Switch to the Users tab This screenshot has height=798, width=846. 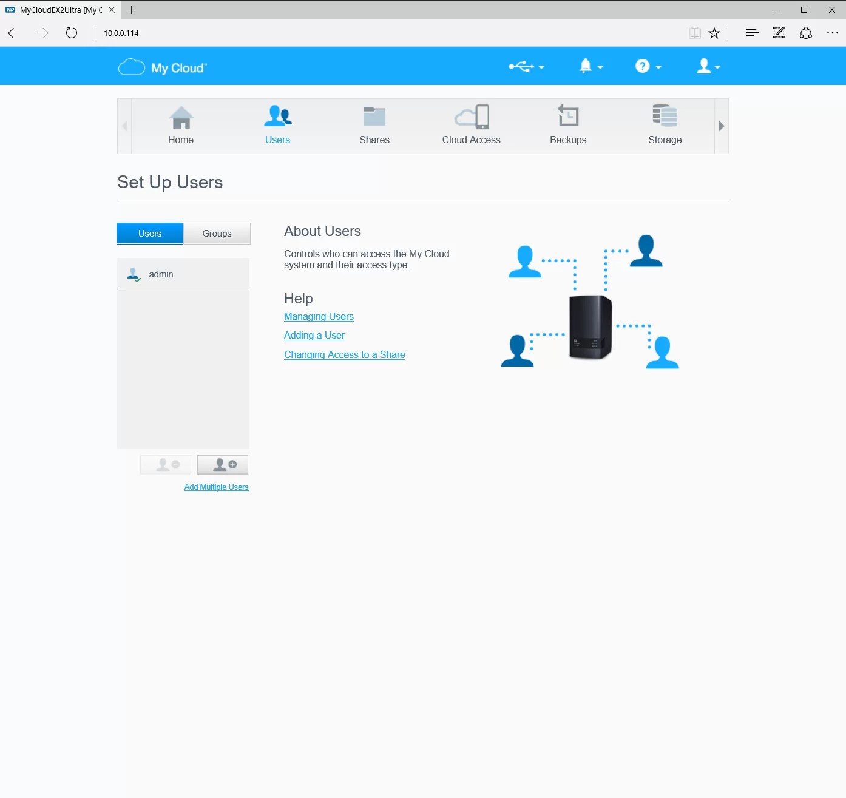click(150, 234)
